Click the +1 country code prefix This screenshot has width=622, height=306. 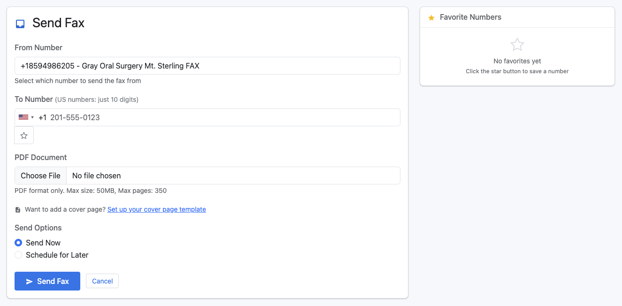[42, 117]
